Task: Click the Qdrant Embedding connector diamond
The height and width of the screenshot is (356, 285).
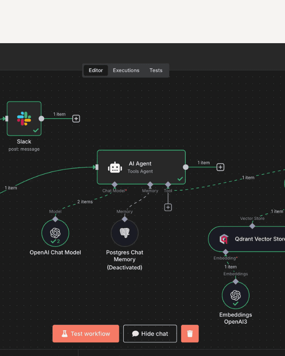Action: tap(225, 252)
